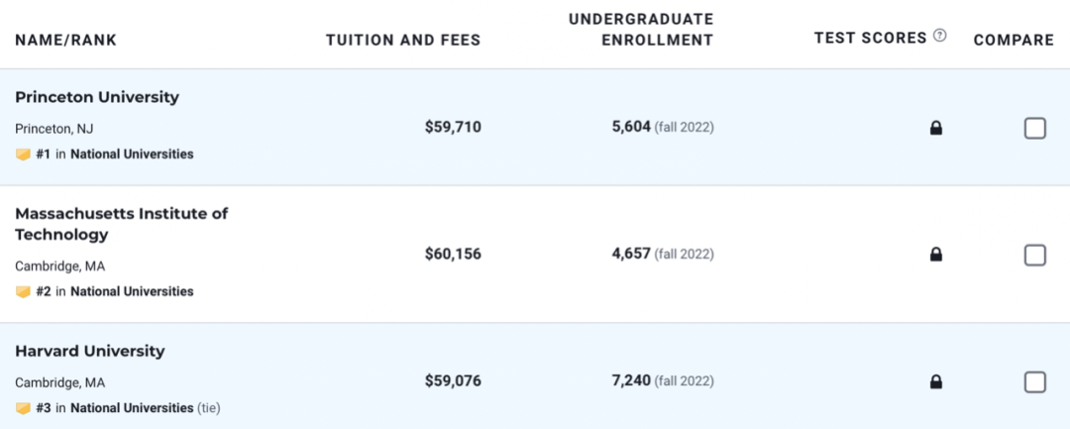
Task: Click the lock icon in Princeton's row
Action: (936, 128)
